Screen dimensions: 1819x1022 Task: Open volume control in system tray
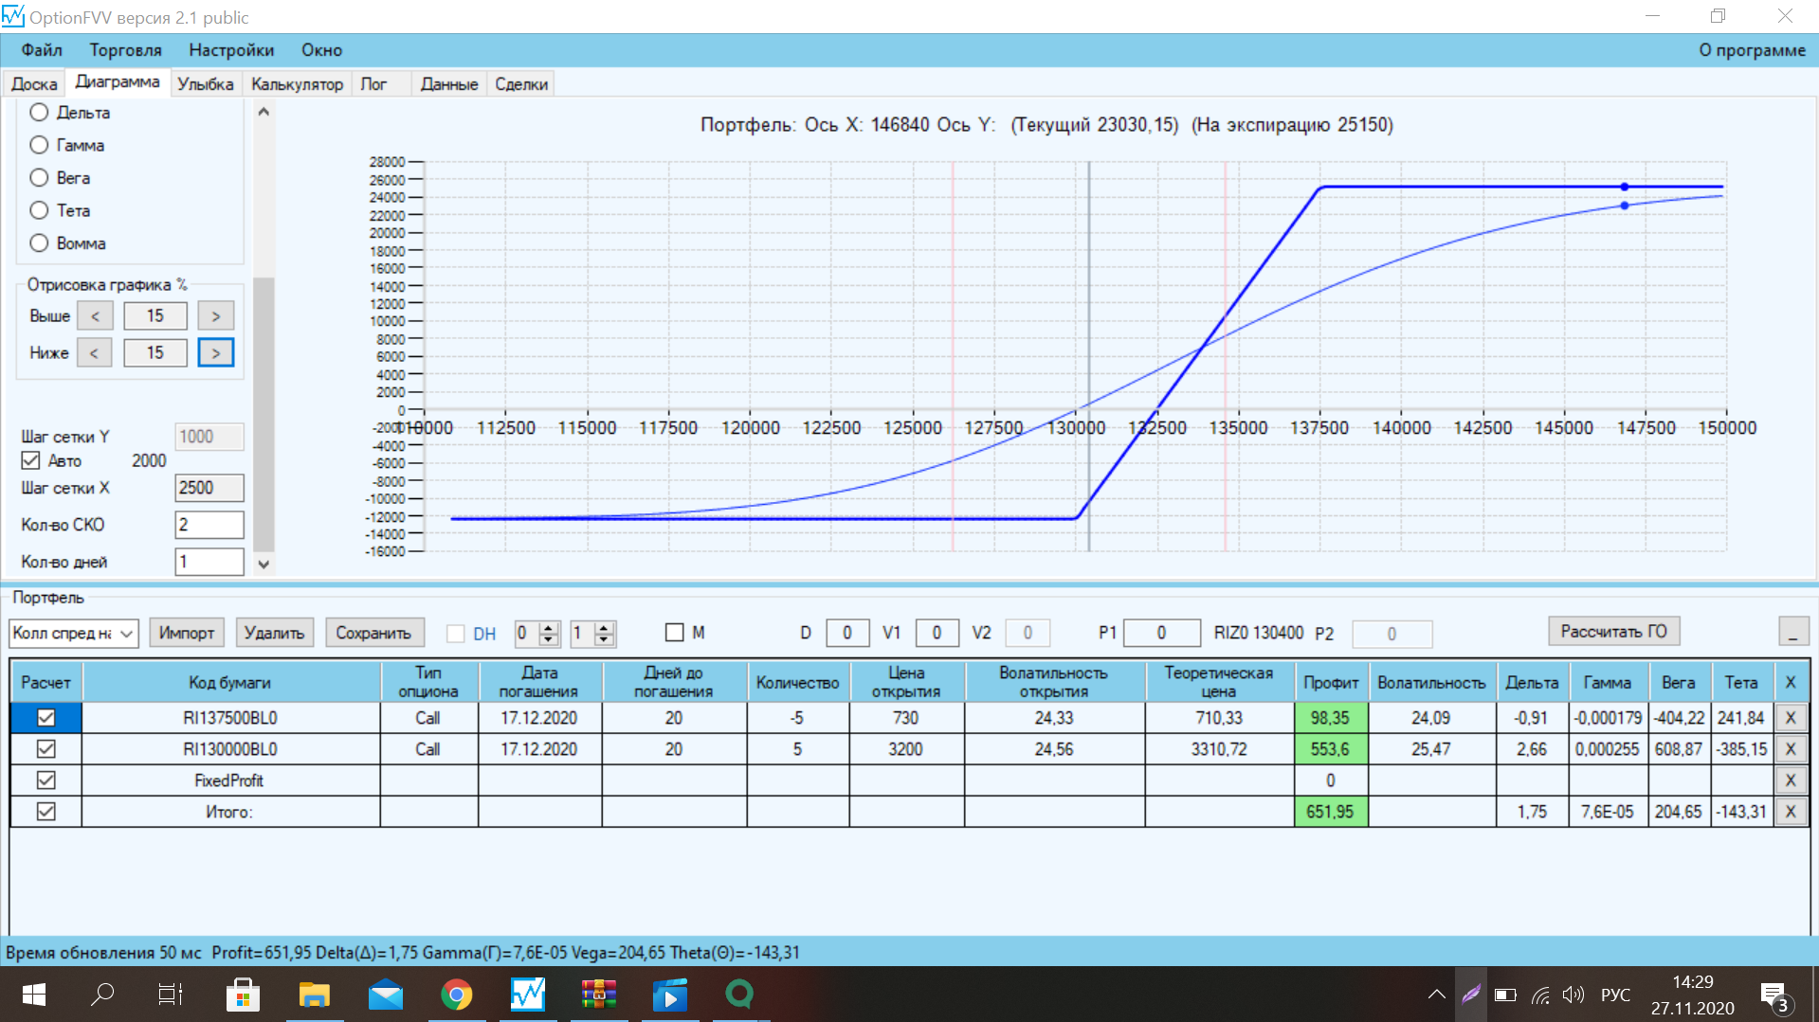click(x=1573, y=995)
